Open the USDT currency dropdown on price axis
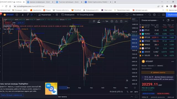177x99 pixels. click(134, 19)
